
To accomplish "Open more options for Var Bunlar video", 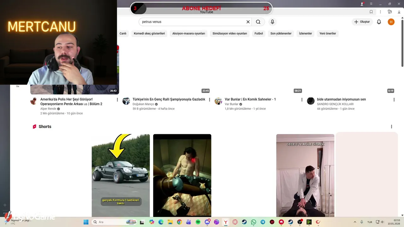I will (302, 100).
